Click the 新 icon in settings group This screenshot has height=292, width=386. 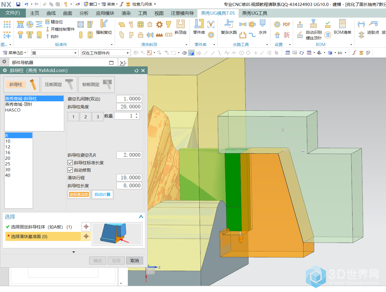287,35
